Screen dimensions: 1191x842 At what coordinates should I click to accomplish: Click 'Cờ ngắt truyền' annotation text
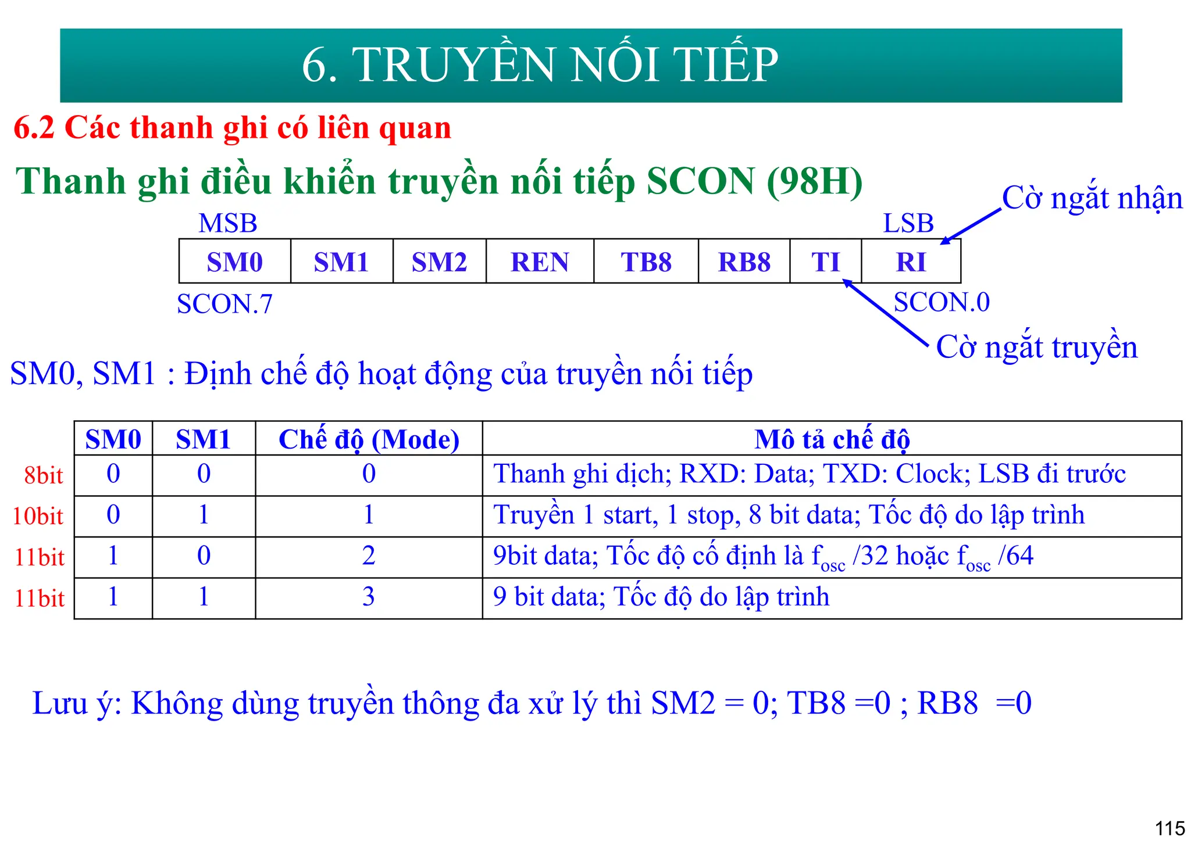pyautogui.click(x=1037, y=347)
